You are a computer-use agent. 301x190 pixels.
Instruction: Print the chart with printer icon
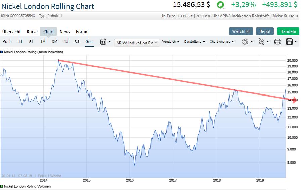point(277,42)
